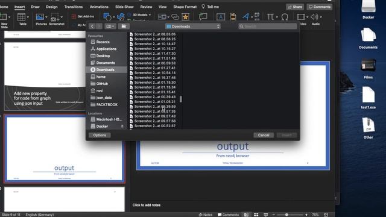Toggle Comments pane in status bar
The width and height of the screenshot is (386, 217).
click(x=228, y=215)
